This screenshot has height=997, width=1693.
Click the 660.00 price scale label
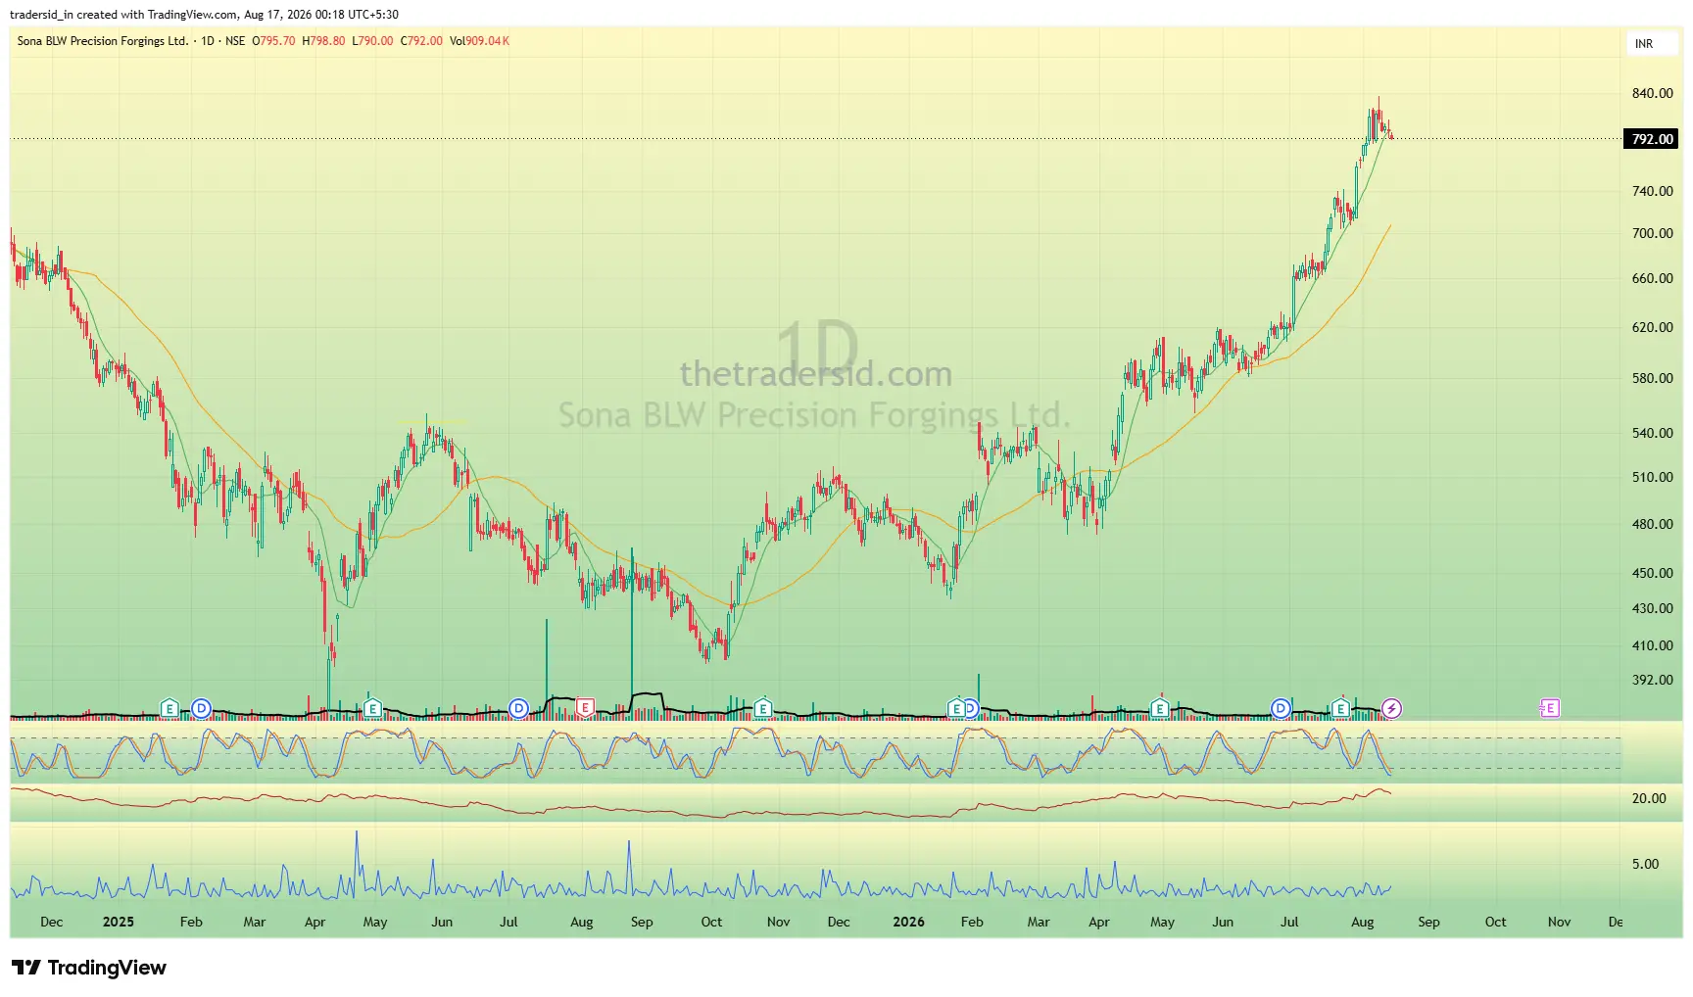(x=1652, y=278)
